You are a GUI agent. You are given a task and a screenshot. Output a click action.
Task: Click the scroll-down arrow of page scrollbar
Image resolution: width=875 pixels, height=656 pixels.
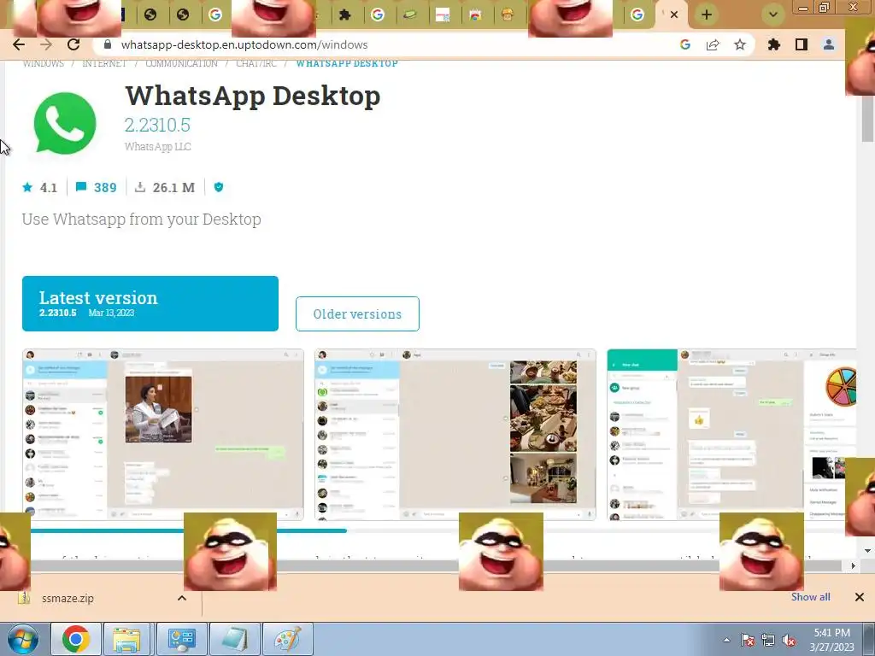[868, 551]
